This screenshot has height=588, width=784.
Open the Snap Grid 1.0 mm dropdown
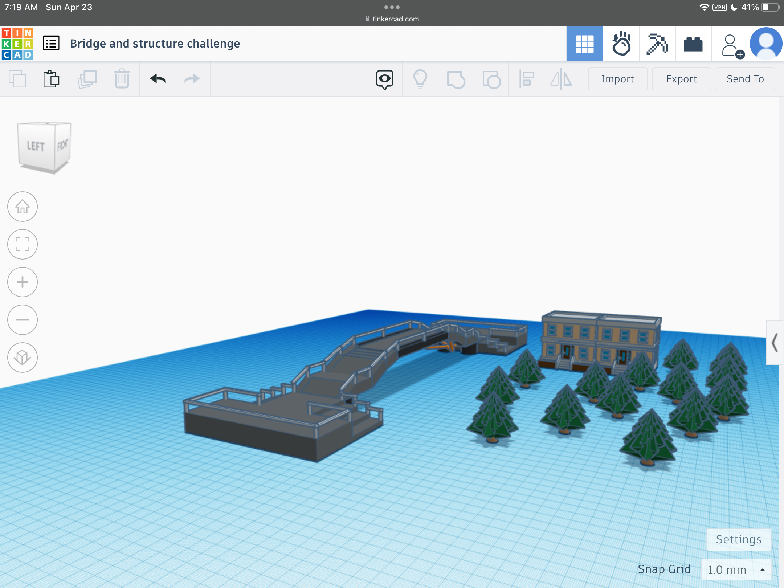736,569
